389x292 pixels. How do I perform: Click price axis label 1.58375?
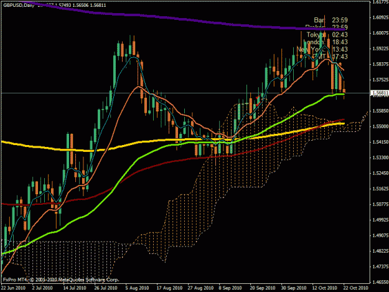(380, 64)
